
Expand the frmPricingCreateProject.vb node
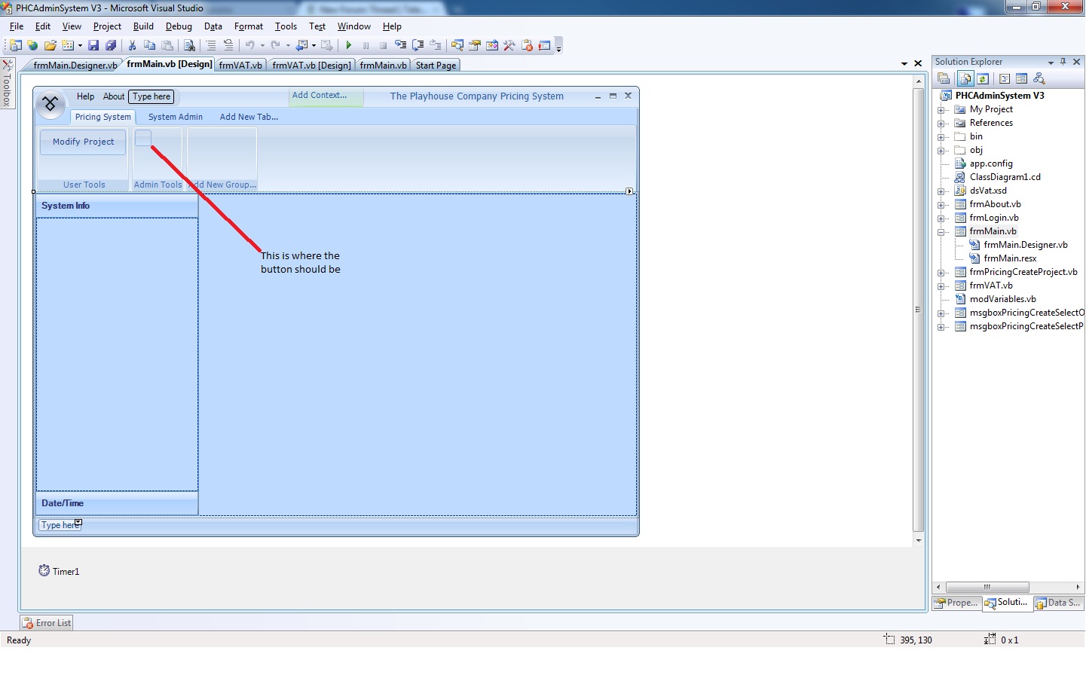tap(941, 273)
